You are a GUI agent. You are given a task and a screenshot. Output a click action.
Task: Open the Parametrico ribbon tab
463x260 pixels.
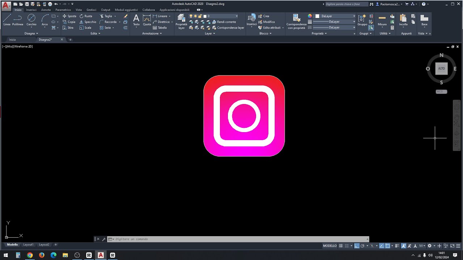coord(63,10)
